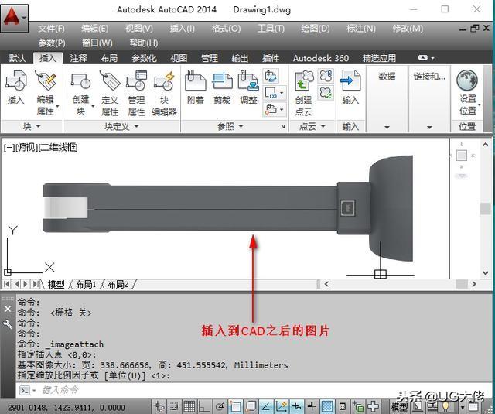This screenshot has width=495, height=414.
Task: Toggle Object Snap Tracking in the status bar
Action: point(265,406)
